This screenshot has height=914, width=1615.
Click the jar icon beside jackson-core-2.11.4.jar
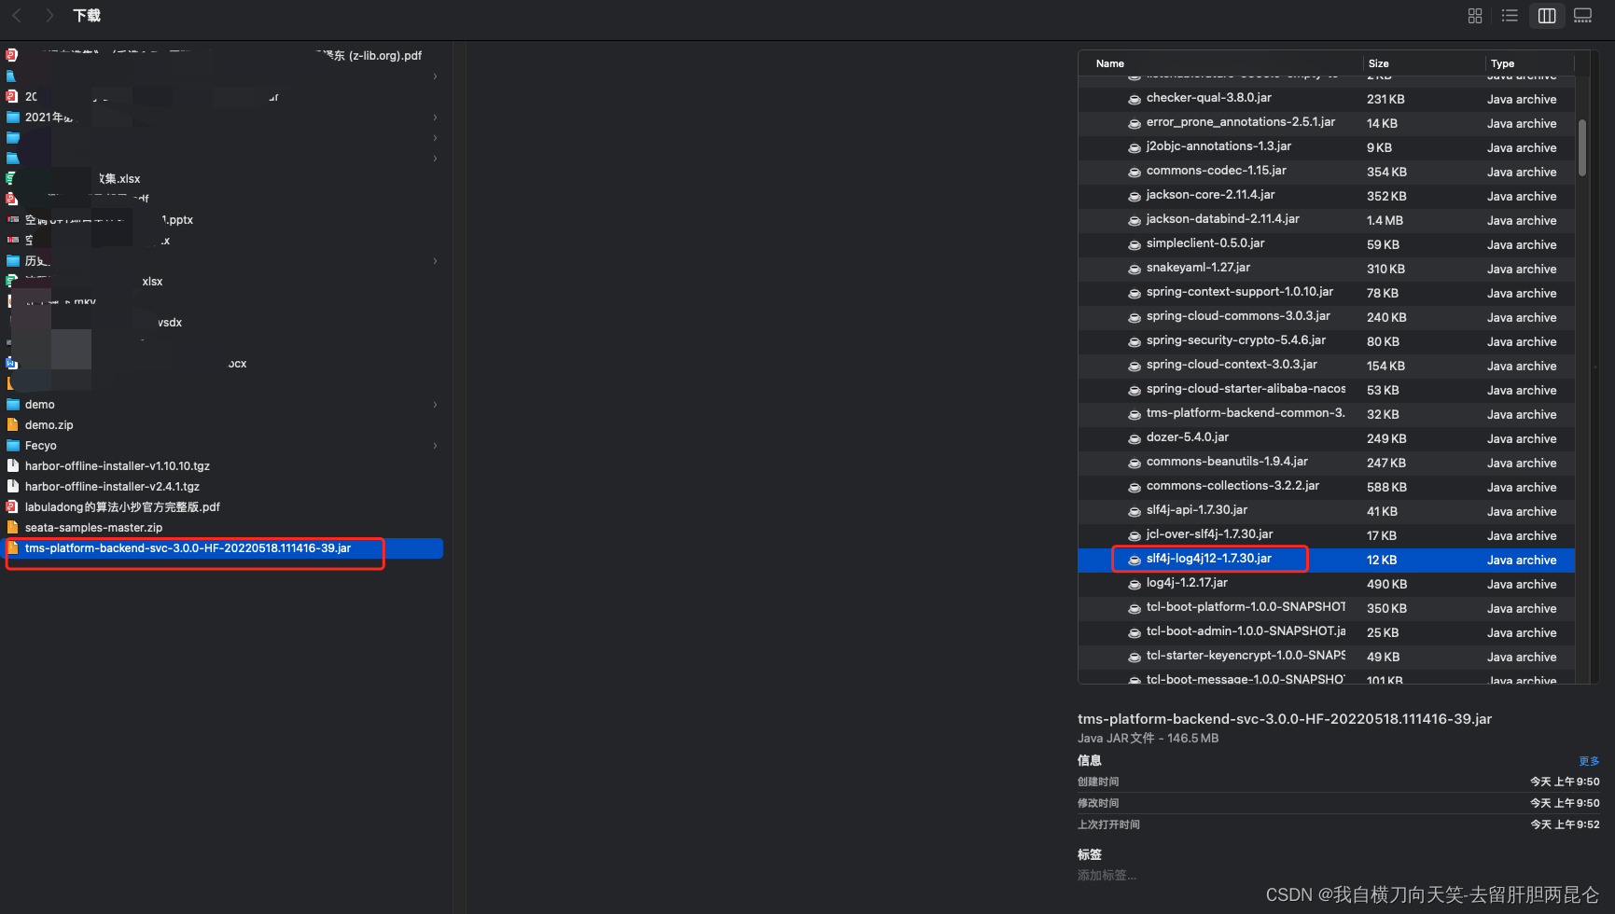coord(1135,196)
